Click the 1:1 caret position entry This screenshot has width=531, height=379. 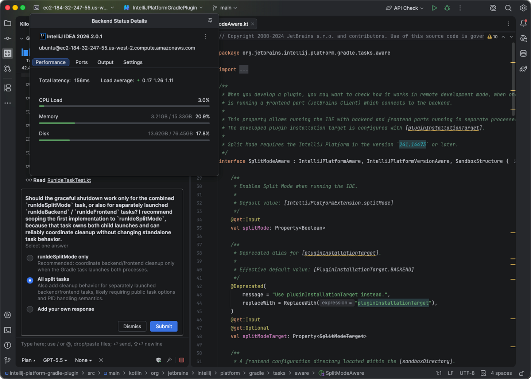click(439, 373)
